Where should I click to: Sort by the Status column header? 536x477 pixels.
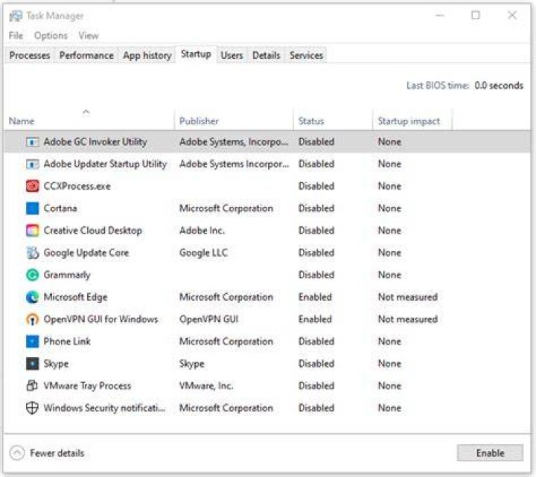pyautogui.click(x=333, y=120)
